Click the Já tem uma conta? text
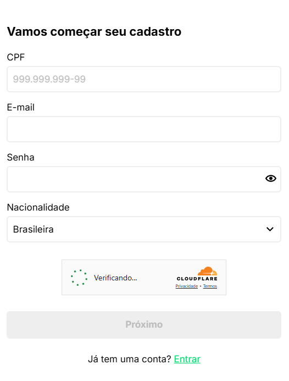 [x=130, y=359]
